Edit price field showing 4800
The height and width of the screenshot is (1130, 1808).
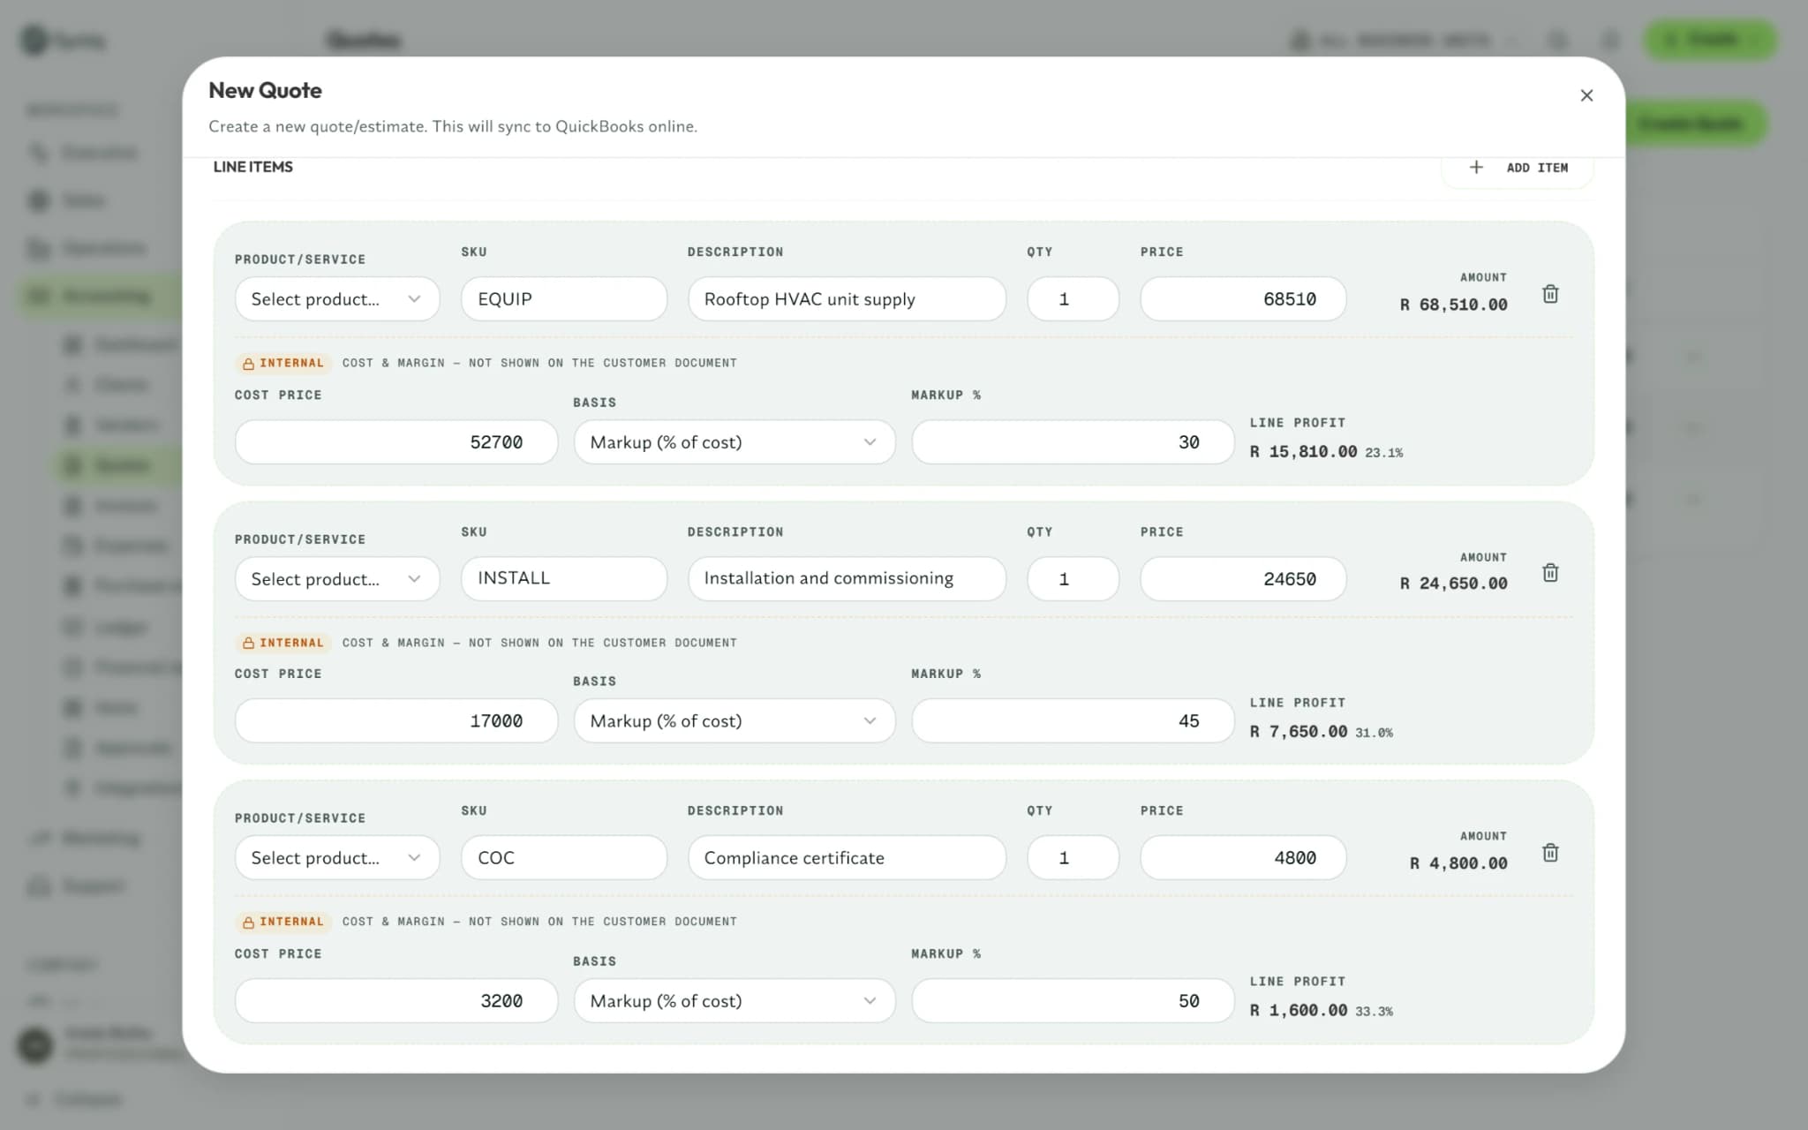point(1243,858)
